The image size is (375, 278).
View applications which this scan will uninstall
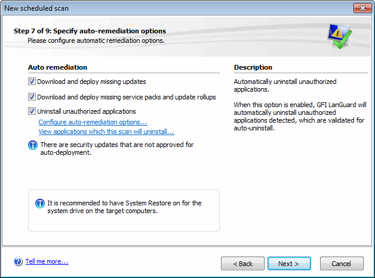[x=106, y=132]
